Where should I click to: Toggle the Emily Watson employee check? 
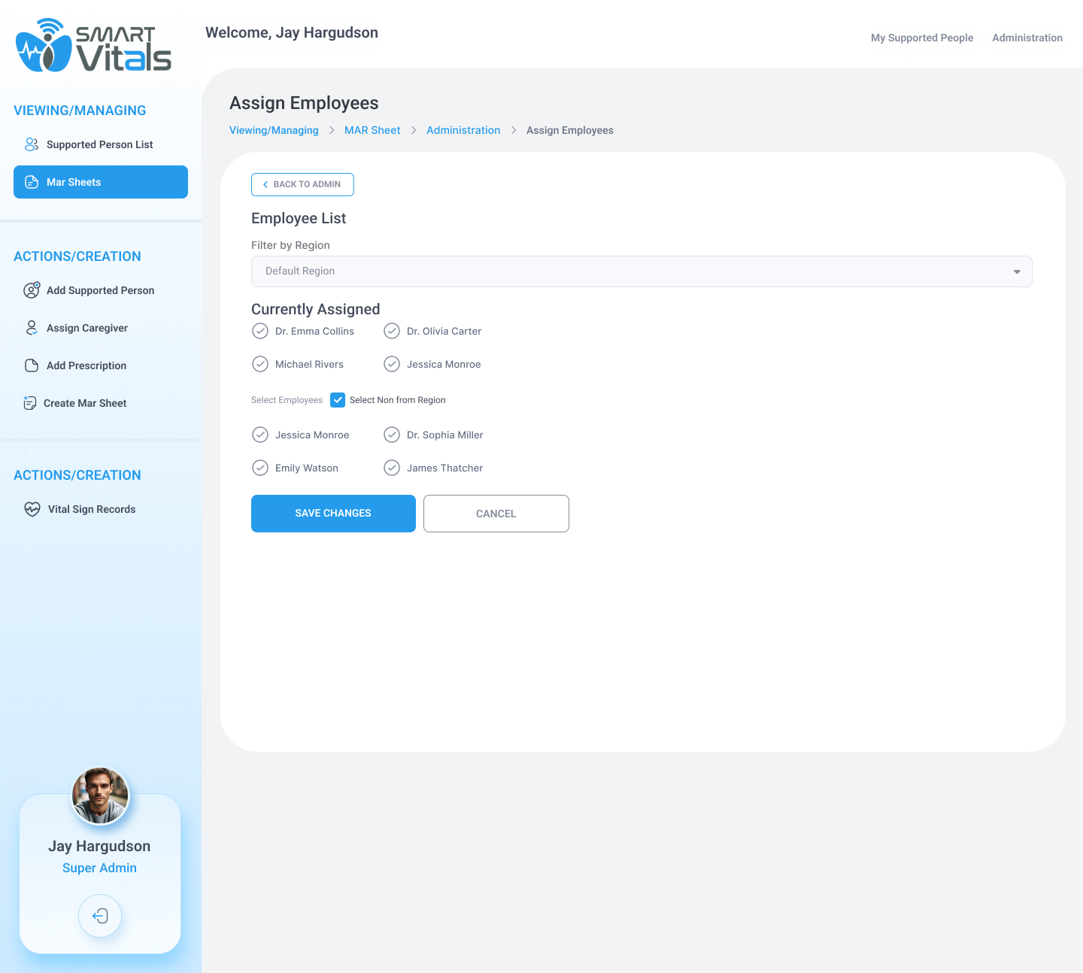[260, 468]
